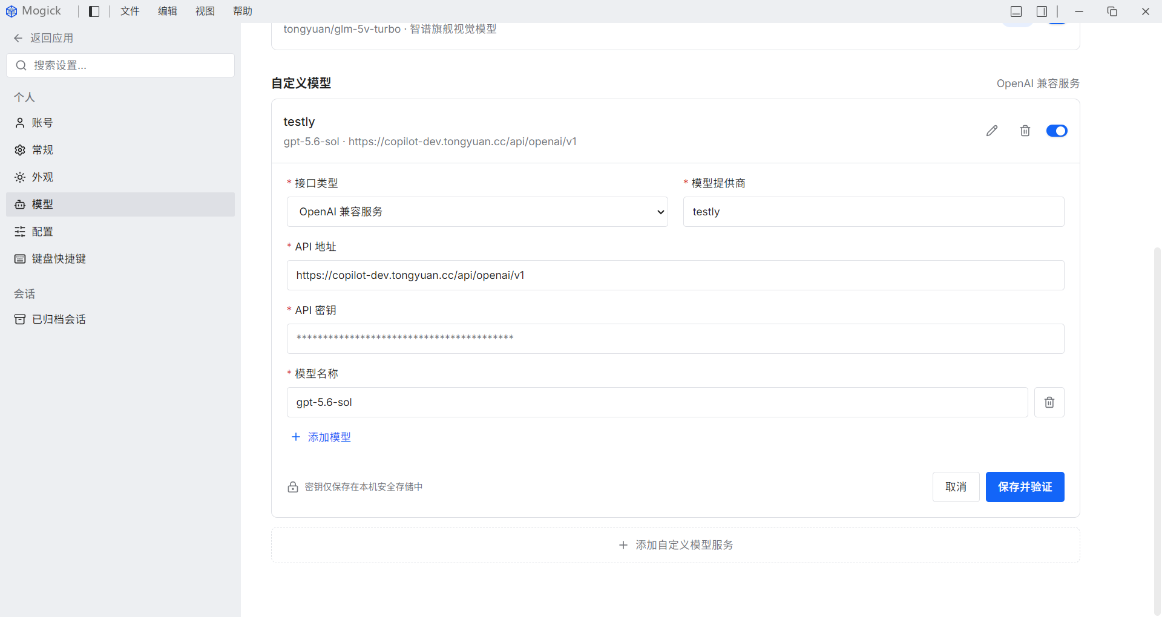Image resolution: width=1162 pixels, height=617 pixels.
Task: Open 键盘快捷键 settings
Action: pyautogui.click(x=120, y=259)
